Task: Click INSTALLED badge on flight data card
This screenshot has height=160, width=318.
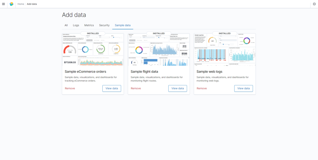Action: 159,33
